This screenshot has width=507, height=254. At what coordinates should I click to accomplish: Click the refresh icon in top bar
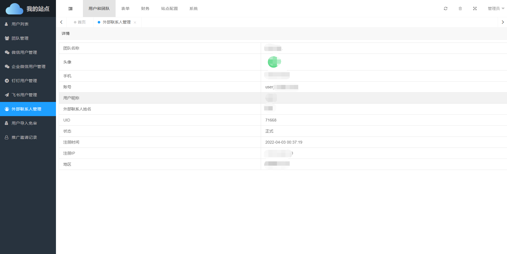point(445,9)
